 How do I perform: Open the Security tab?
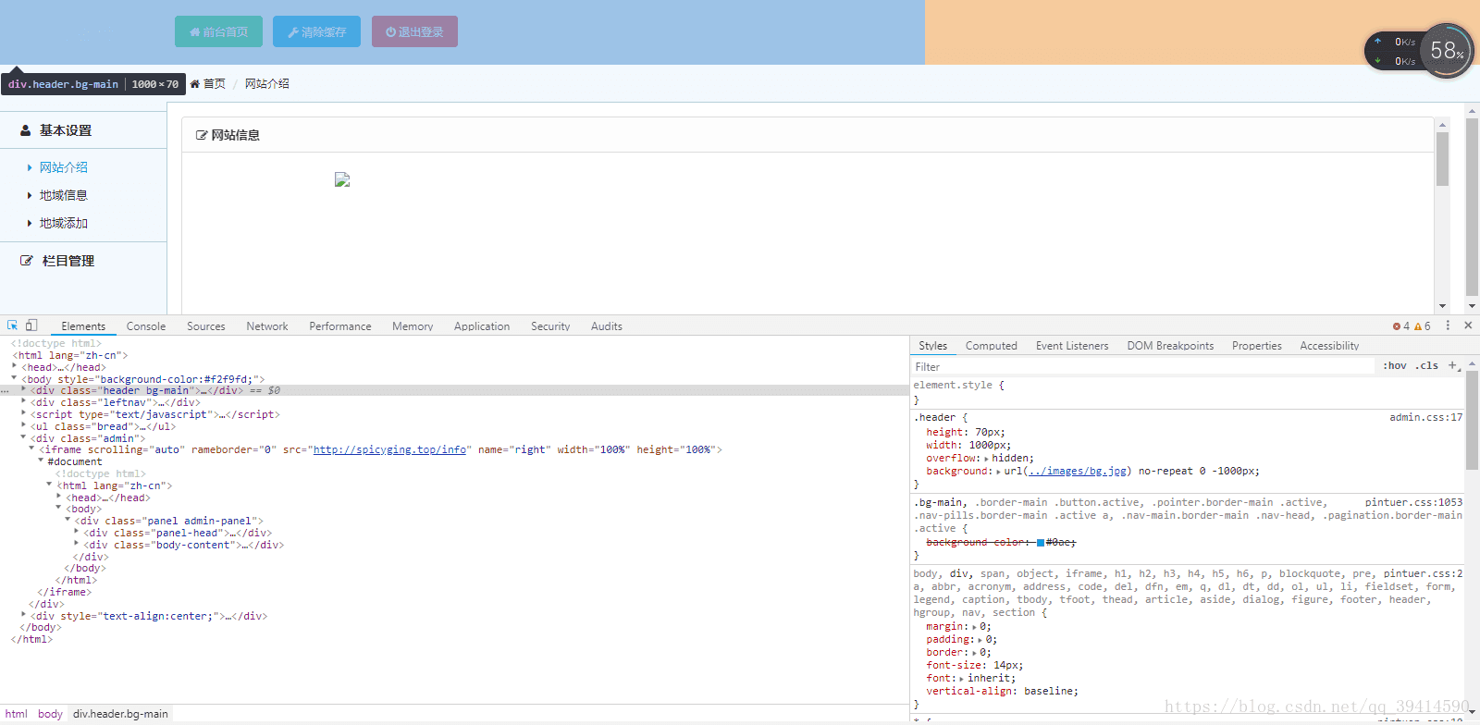point(550,326)
